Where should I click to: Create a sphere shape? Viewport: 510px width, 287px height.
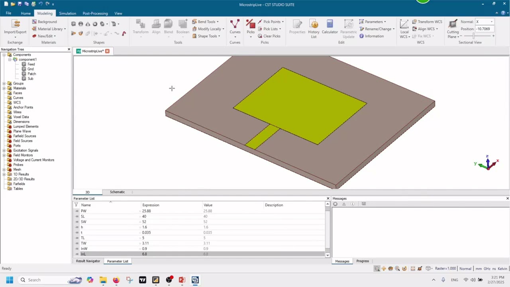[x=80, y=24]
